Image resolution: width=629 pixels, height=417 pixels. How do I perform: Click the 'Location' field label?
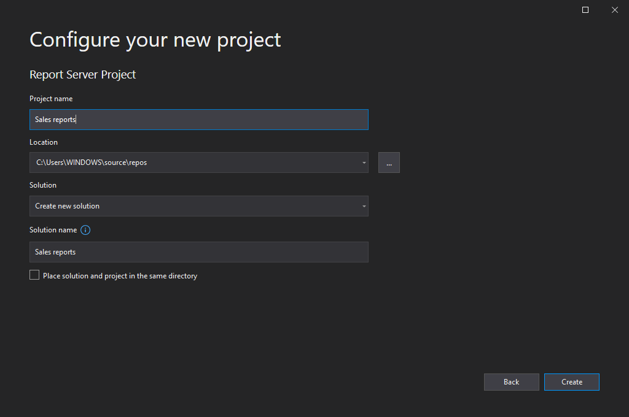(44, 142)
